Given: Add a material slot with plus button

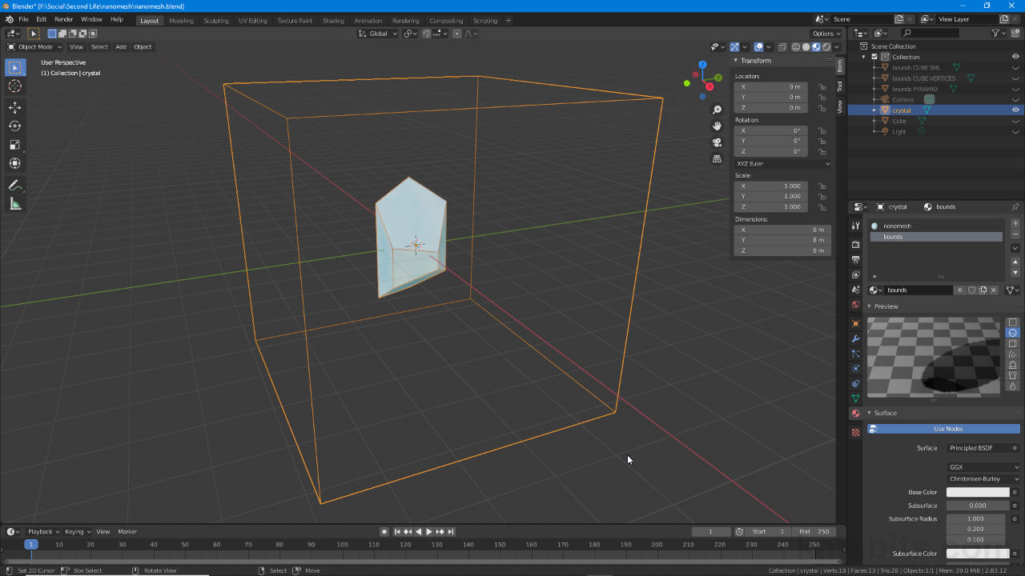Looking at the screenshot, I should pos(1015,223).
